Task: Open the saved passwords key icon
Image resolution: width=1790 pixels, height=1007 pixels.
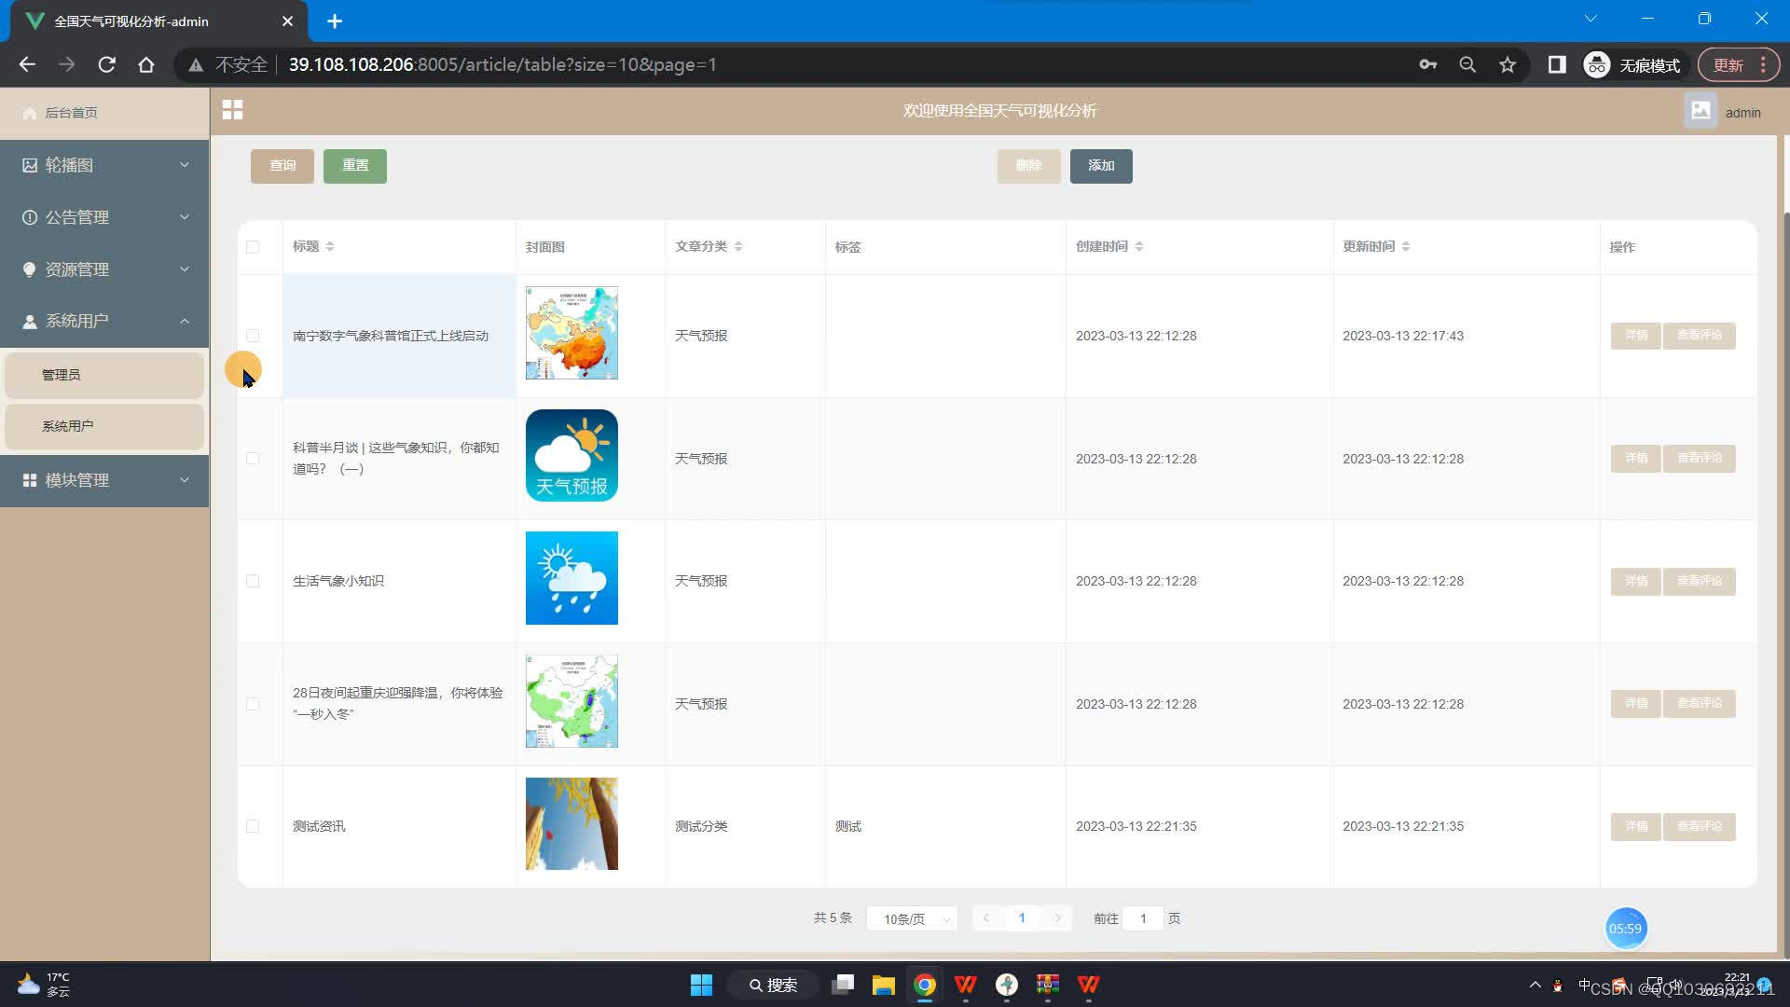Action: point(1427,64)
